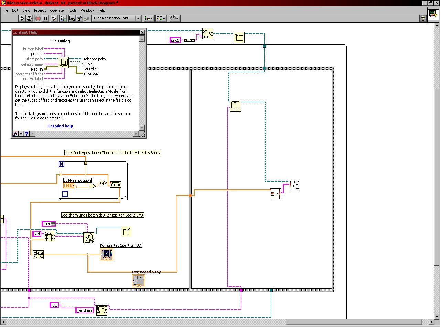445x327 pixels.
Task: Select the Write to Text File node
Action: [x=89, y=238]
